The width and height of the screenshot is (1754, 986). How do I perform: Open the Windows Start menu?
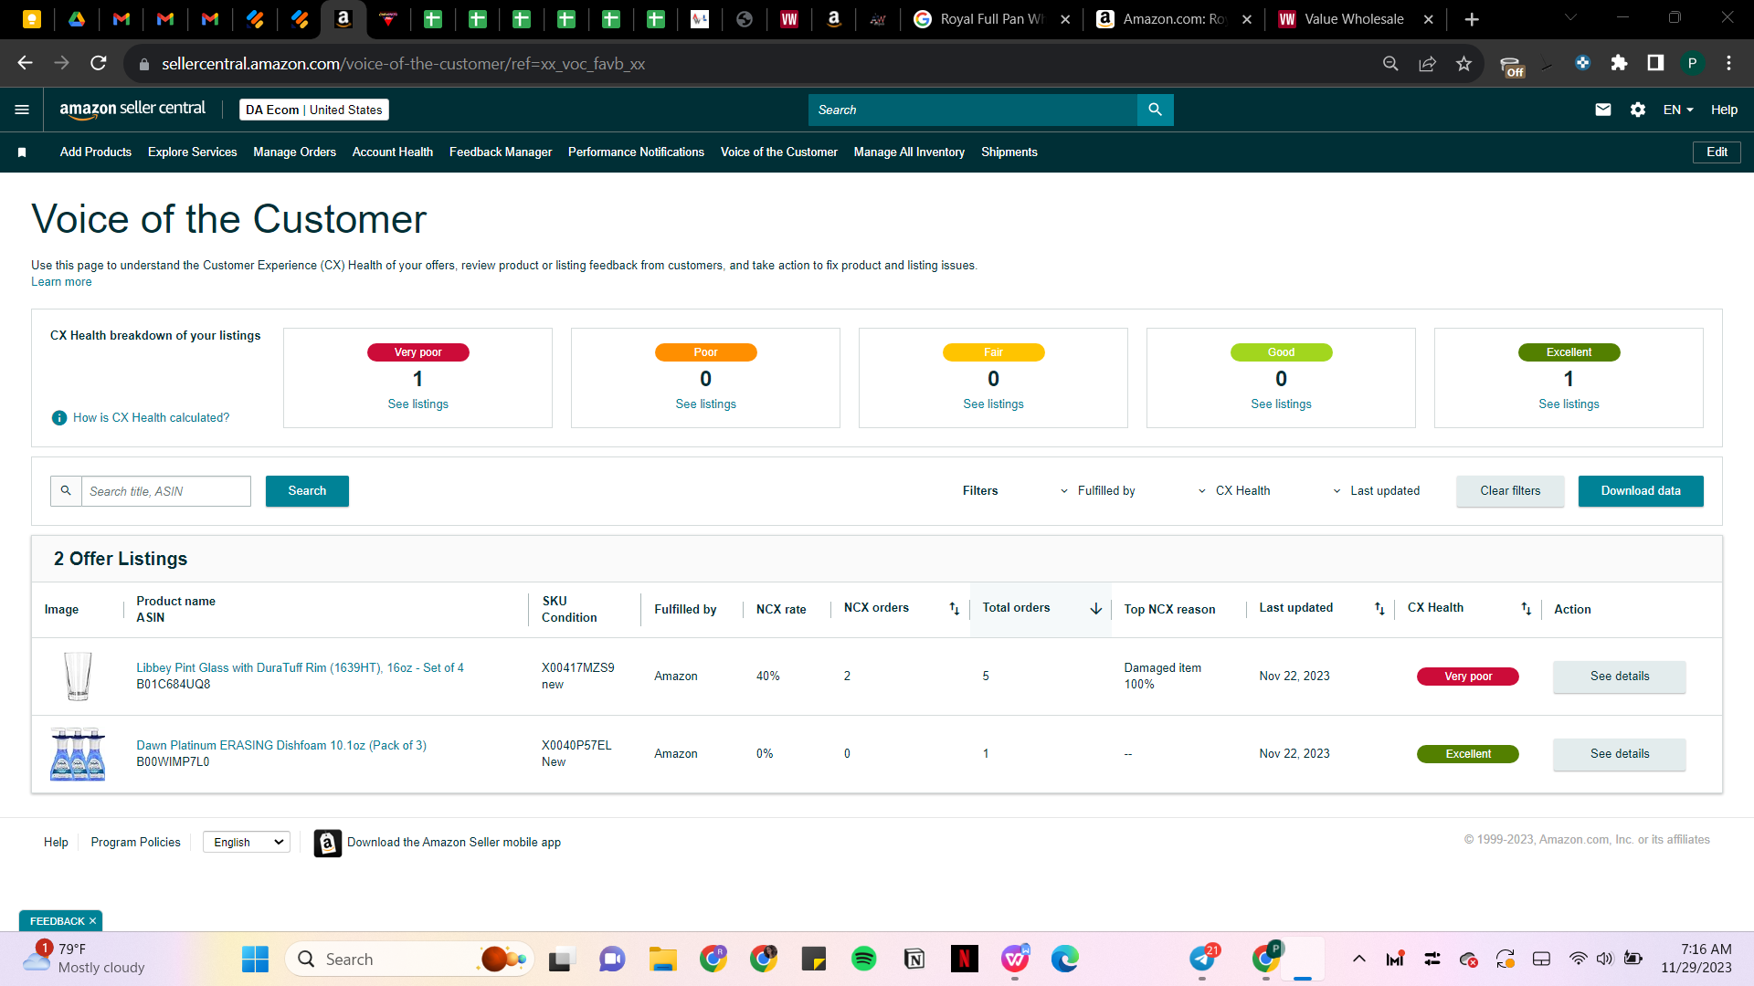point(255,959)
